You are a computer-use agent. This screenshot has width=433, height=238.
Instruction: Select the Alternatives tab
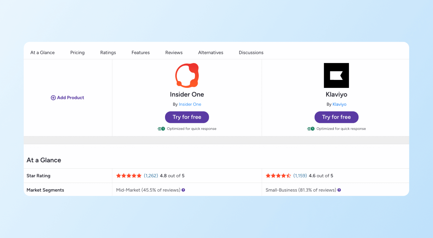point(210,53)
